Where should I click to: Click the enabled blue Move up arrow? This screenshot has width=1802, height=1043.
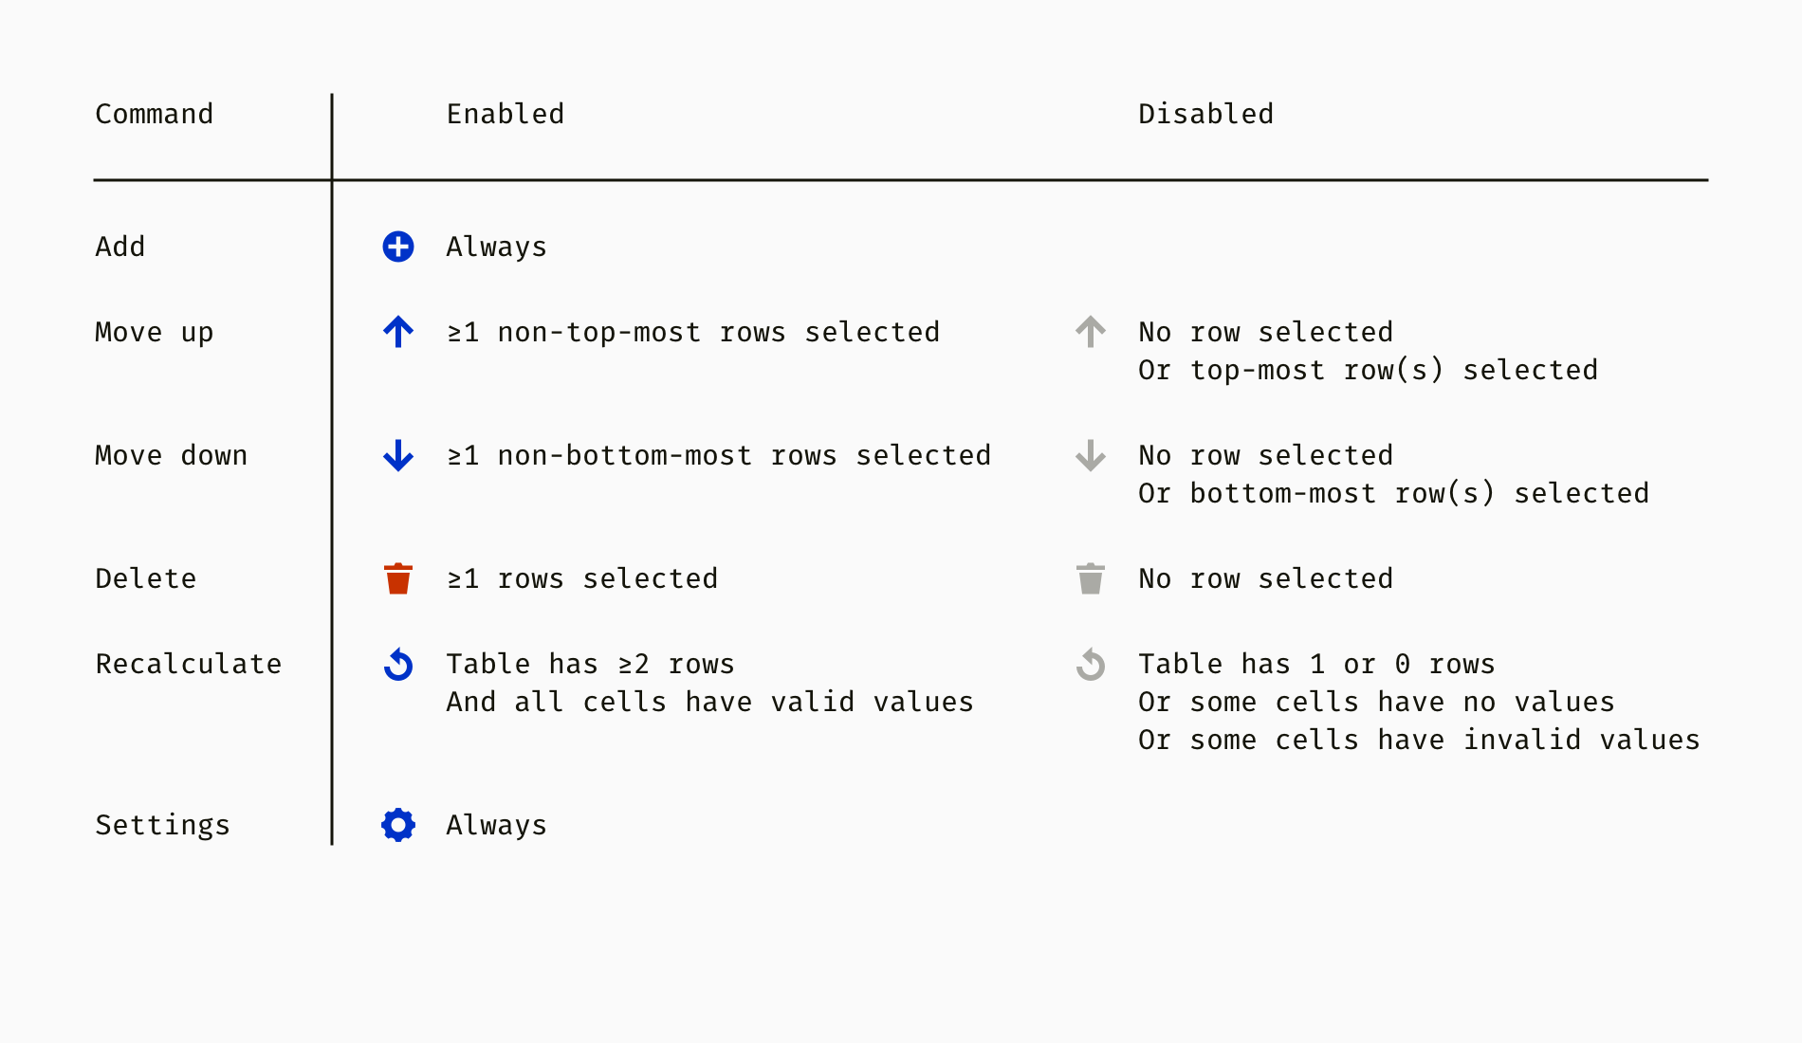click(398, 332)
